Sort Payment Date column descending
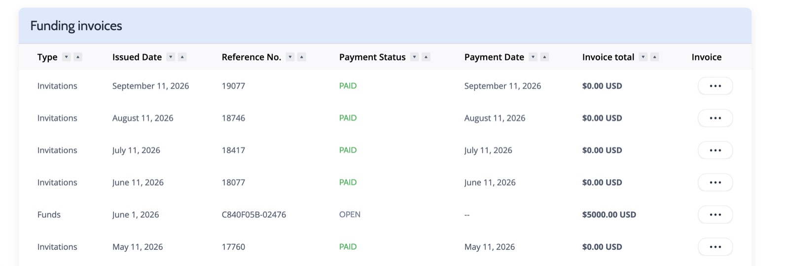The width and height of the screenshot is (789, 266). (x=533, y=57)
